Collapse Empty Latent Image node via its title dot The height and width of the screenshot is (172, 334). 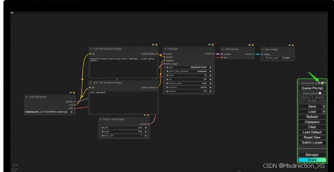coord(101,119)
